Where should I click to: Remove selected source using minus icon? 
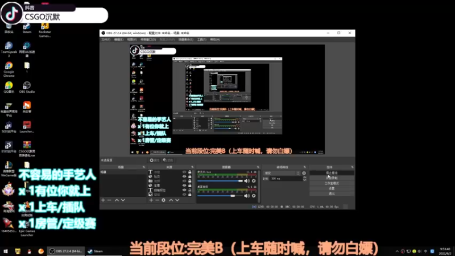click(158, 200)
